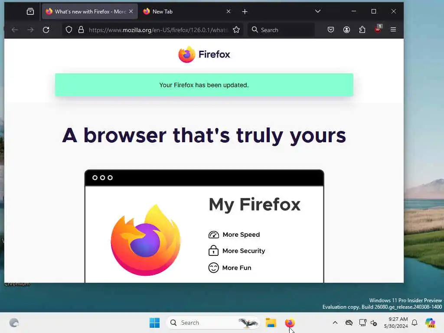This screenshot has height=333, width=444.
Task: Minimize the Firefox window
Action: [x=354, y=11]
